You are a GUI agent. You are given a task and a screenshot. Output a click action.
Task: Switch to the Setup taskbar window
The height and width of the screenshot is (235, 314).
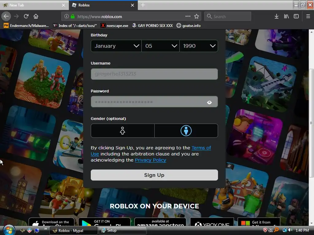tap(123, 231)
